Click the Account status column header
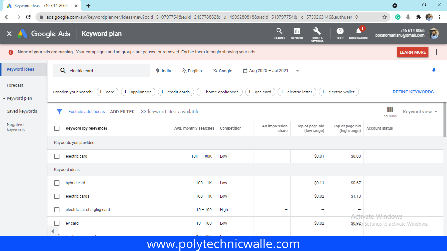Screen dimensions: 447x251 [x=380, y=128]
